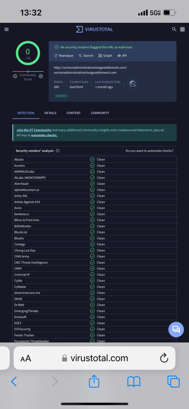Click the info icon next to Security vendors' analysis
The image size is (189, 409).
coord(58,151)
